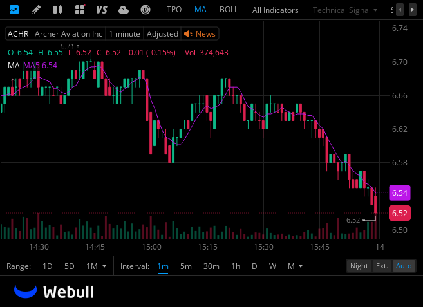This screenshot has height=307, width=423.
Task: Select the 1h interval
Action: pos(236,266)
